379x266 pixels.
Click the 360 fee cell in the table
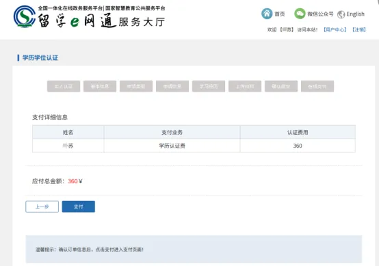298,146
